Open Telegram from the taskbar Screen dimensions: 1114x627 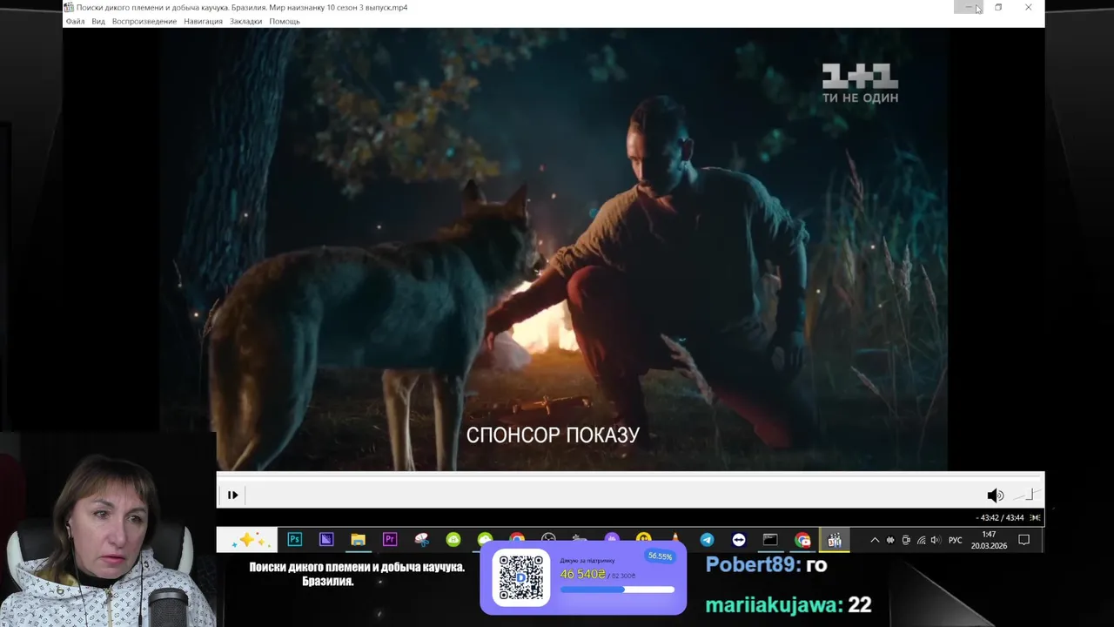click(x=707, y=540)
